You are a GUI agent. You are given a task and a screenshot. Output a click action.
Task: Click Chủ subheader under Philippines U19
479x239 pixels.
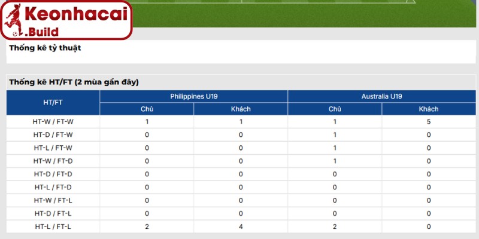[x=147, y=109]
